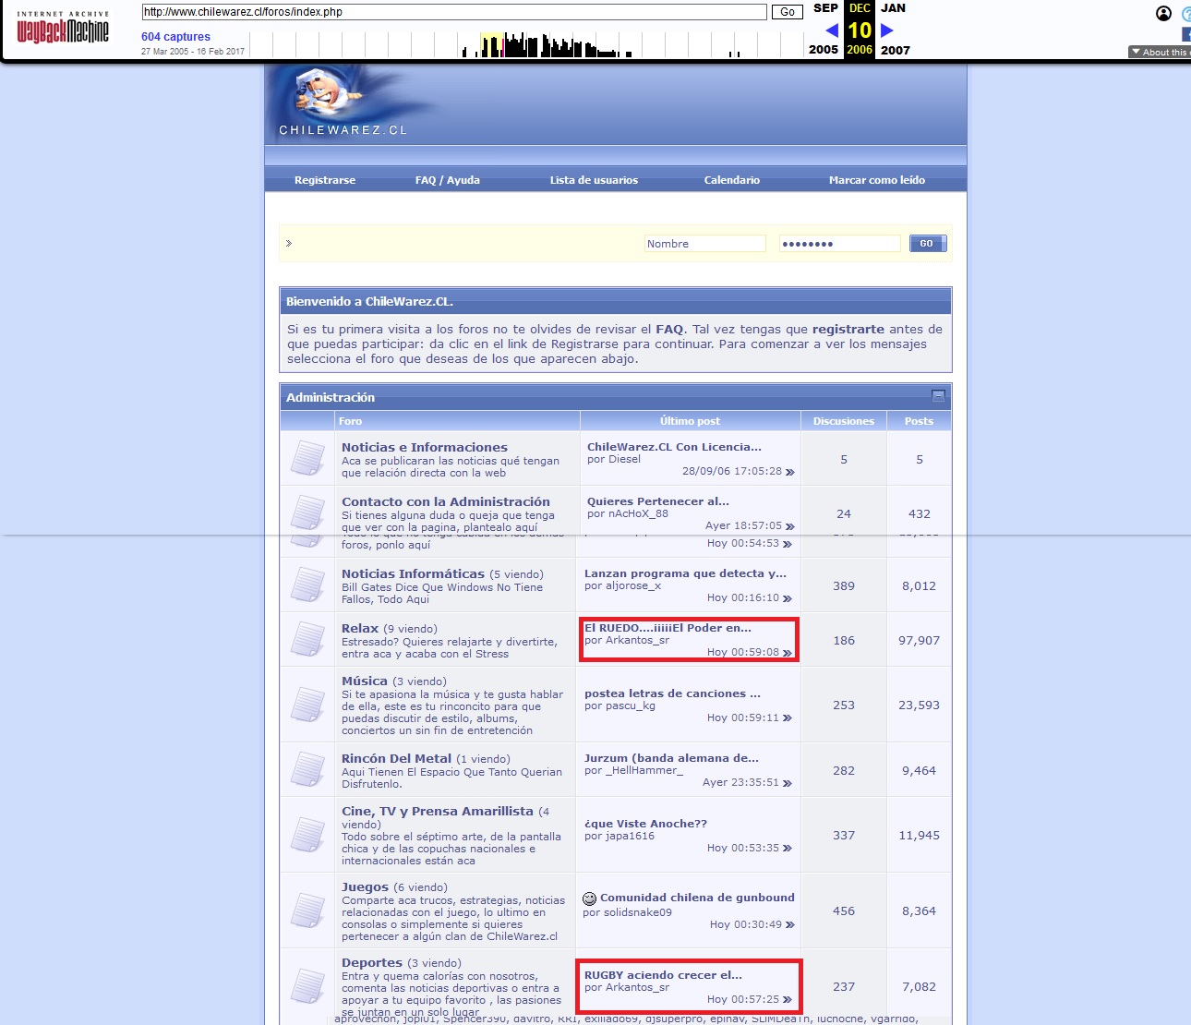The image size is (1191, 1025).
Task: Click the small arrow icon in login bar
Action: 289,244
